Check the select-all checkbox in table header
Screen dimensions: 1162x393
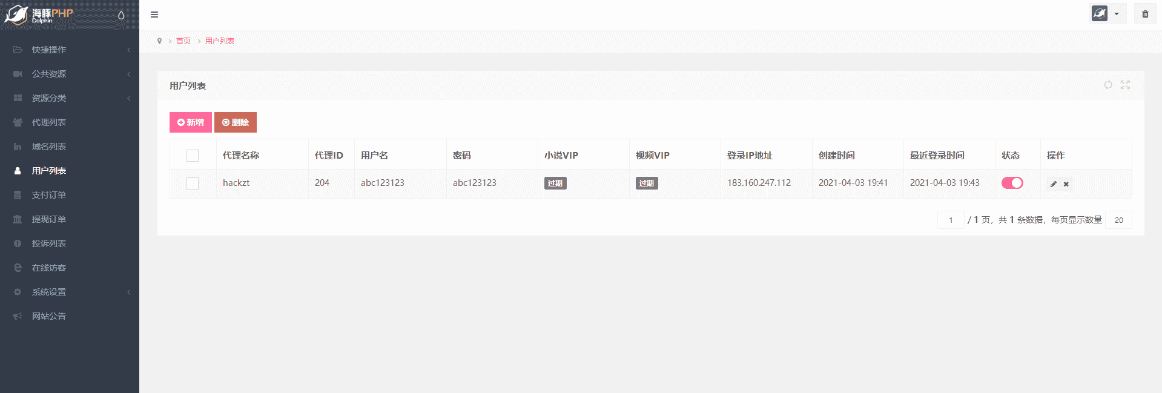(x=193, y=156)
